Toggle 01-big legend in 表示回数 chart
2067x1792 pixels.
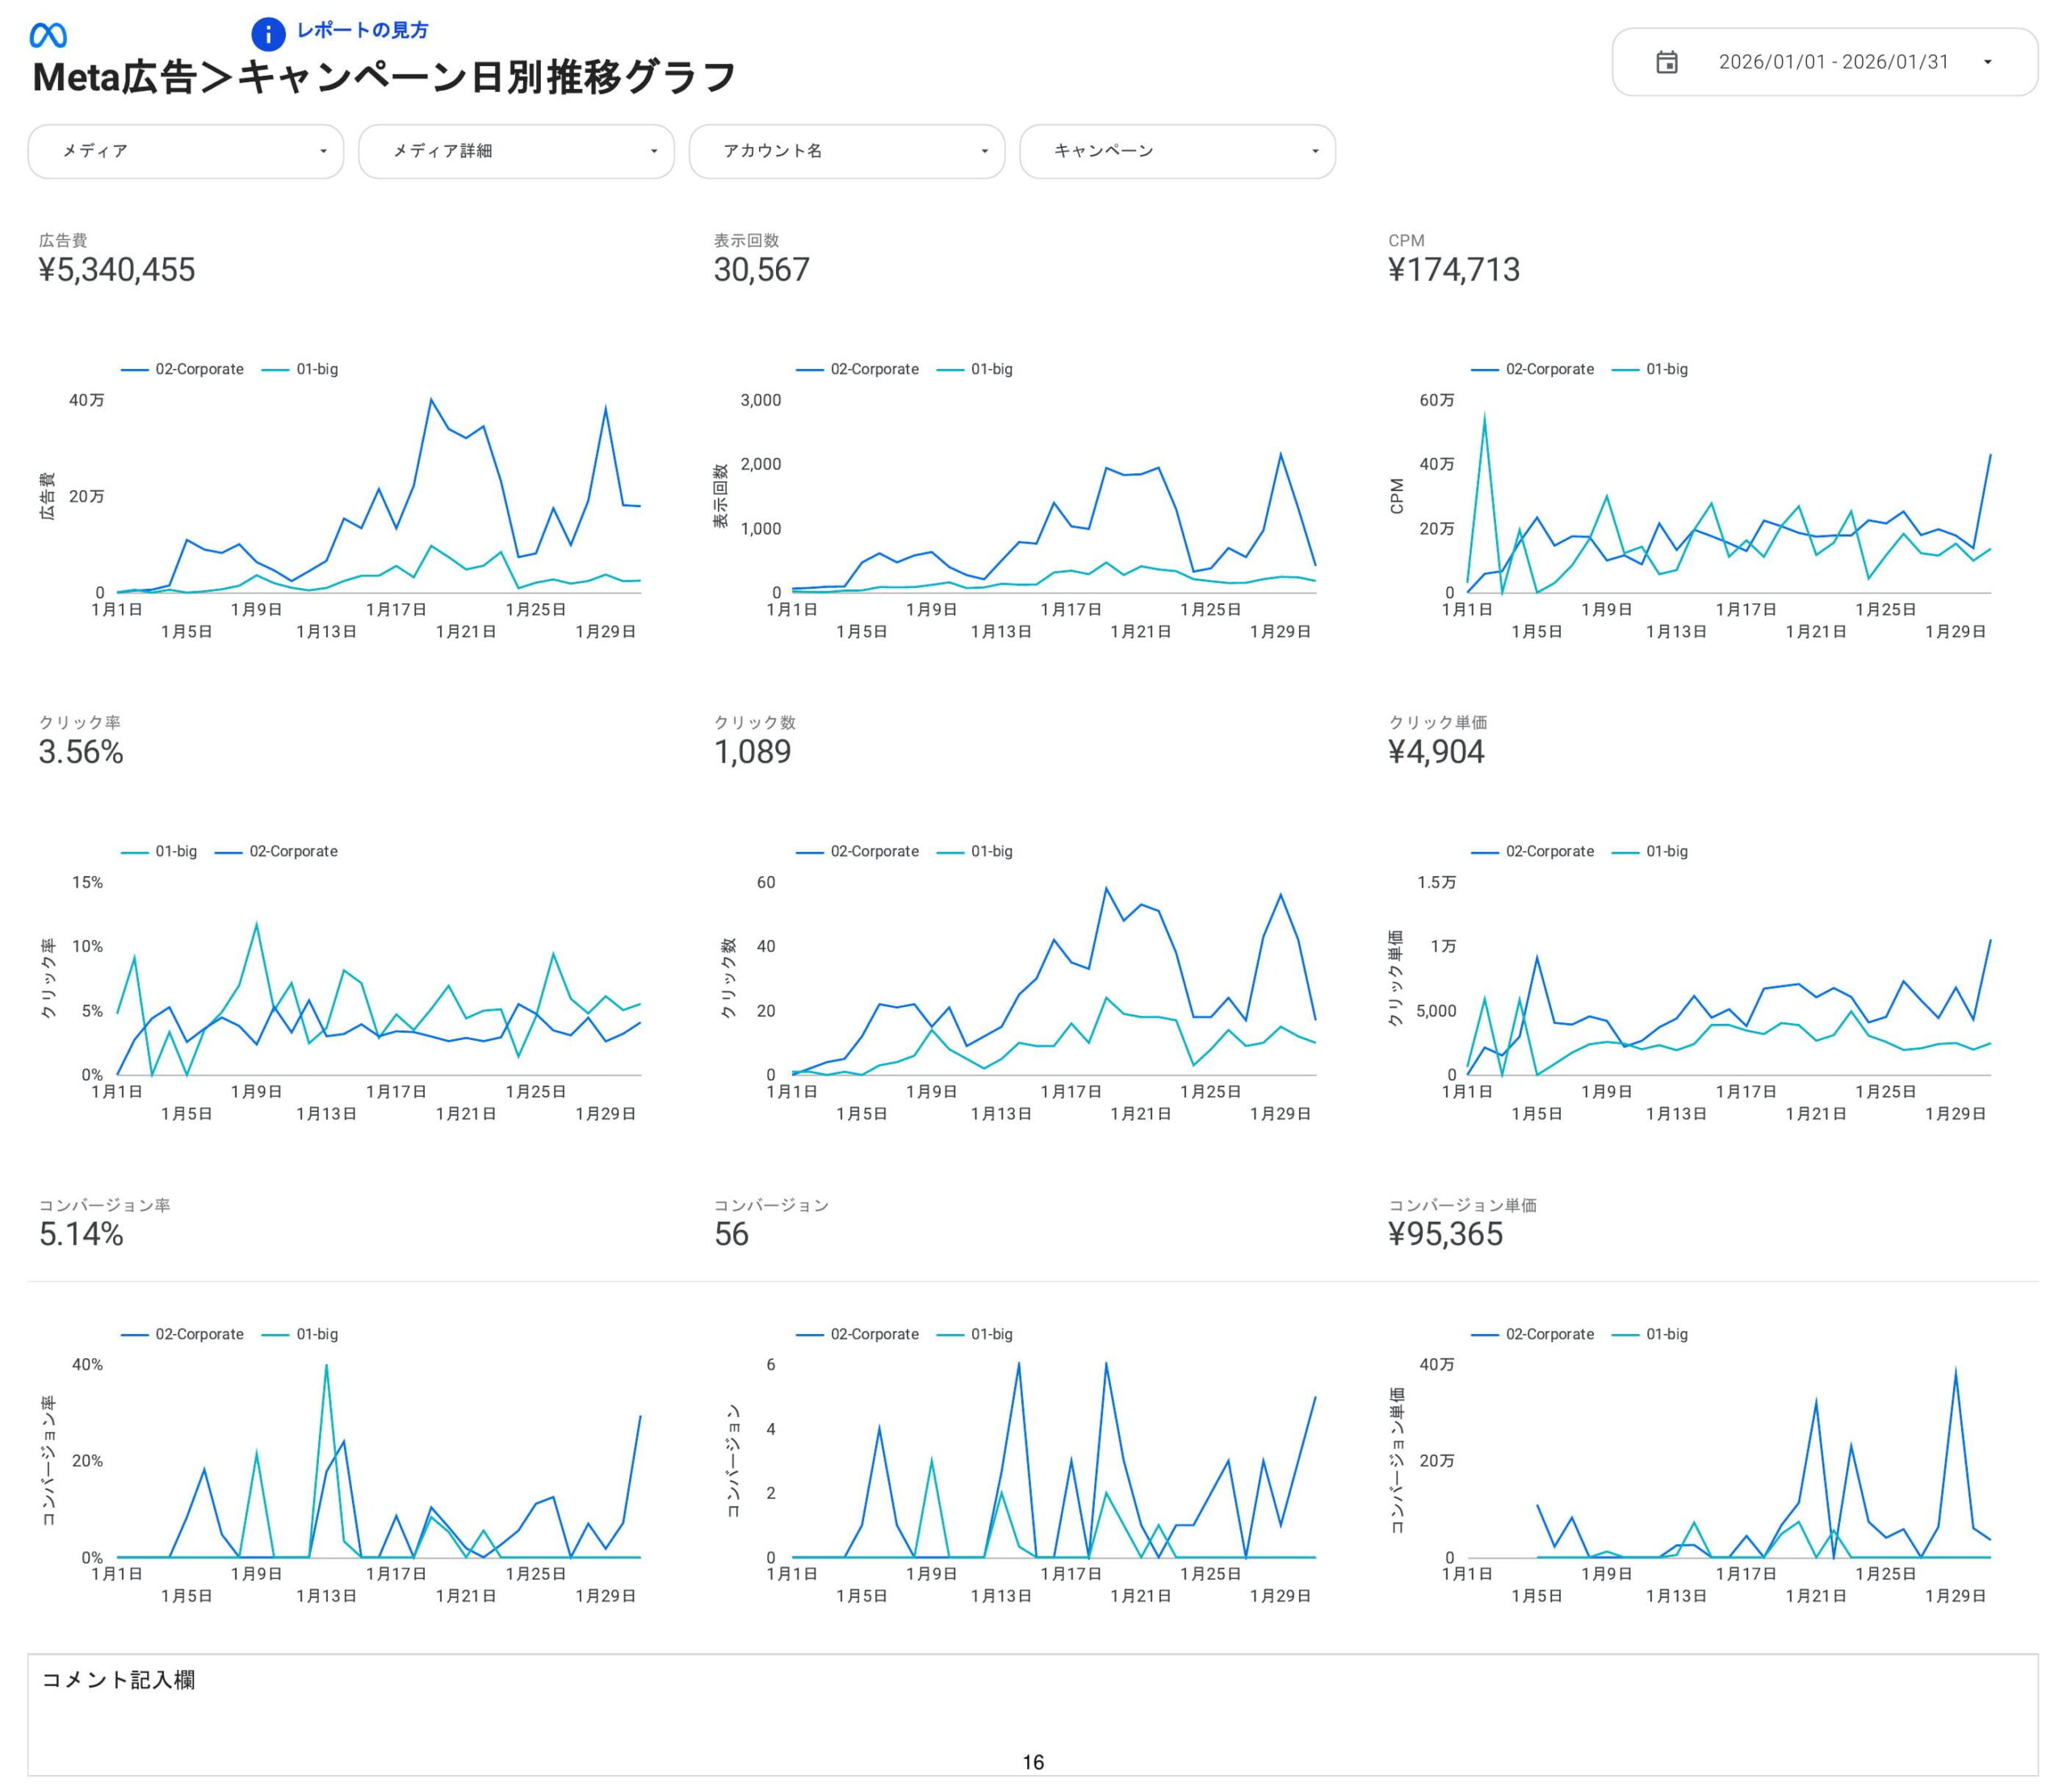991,369
